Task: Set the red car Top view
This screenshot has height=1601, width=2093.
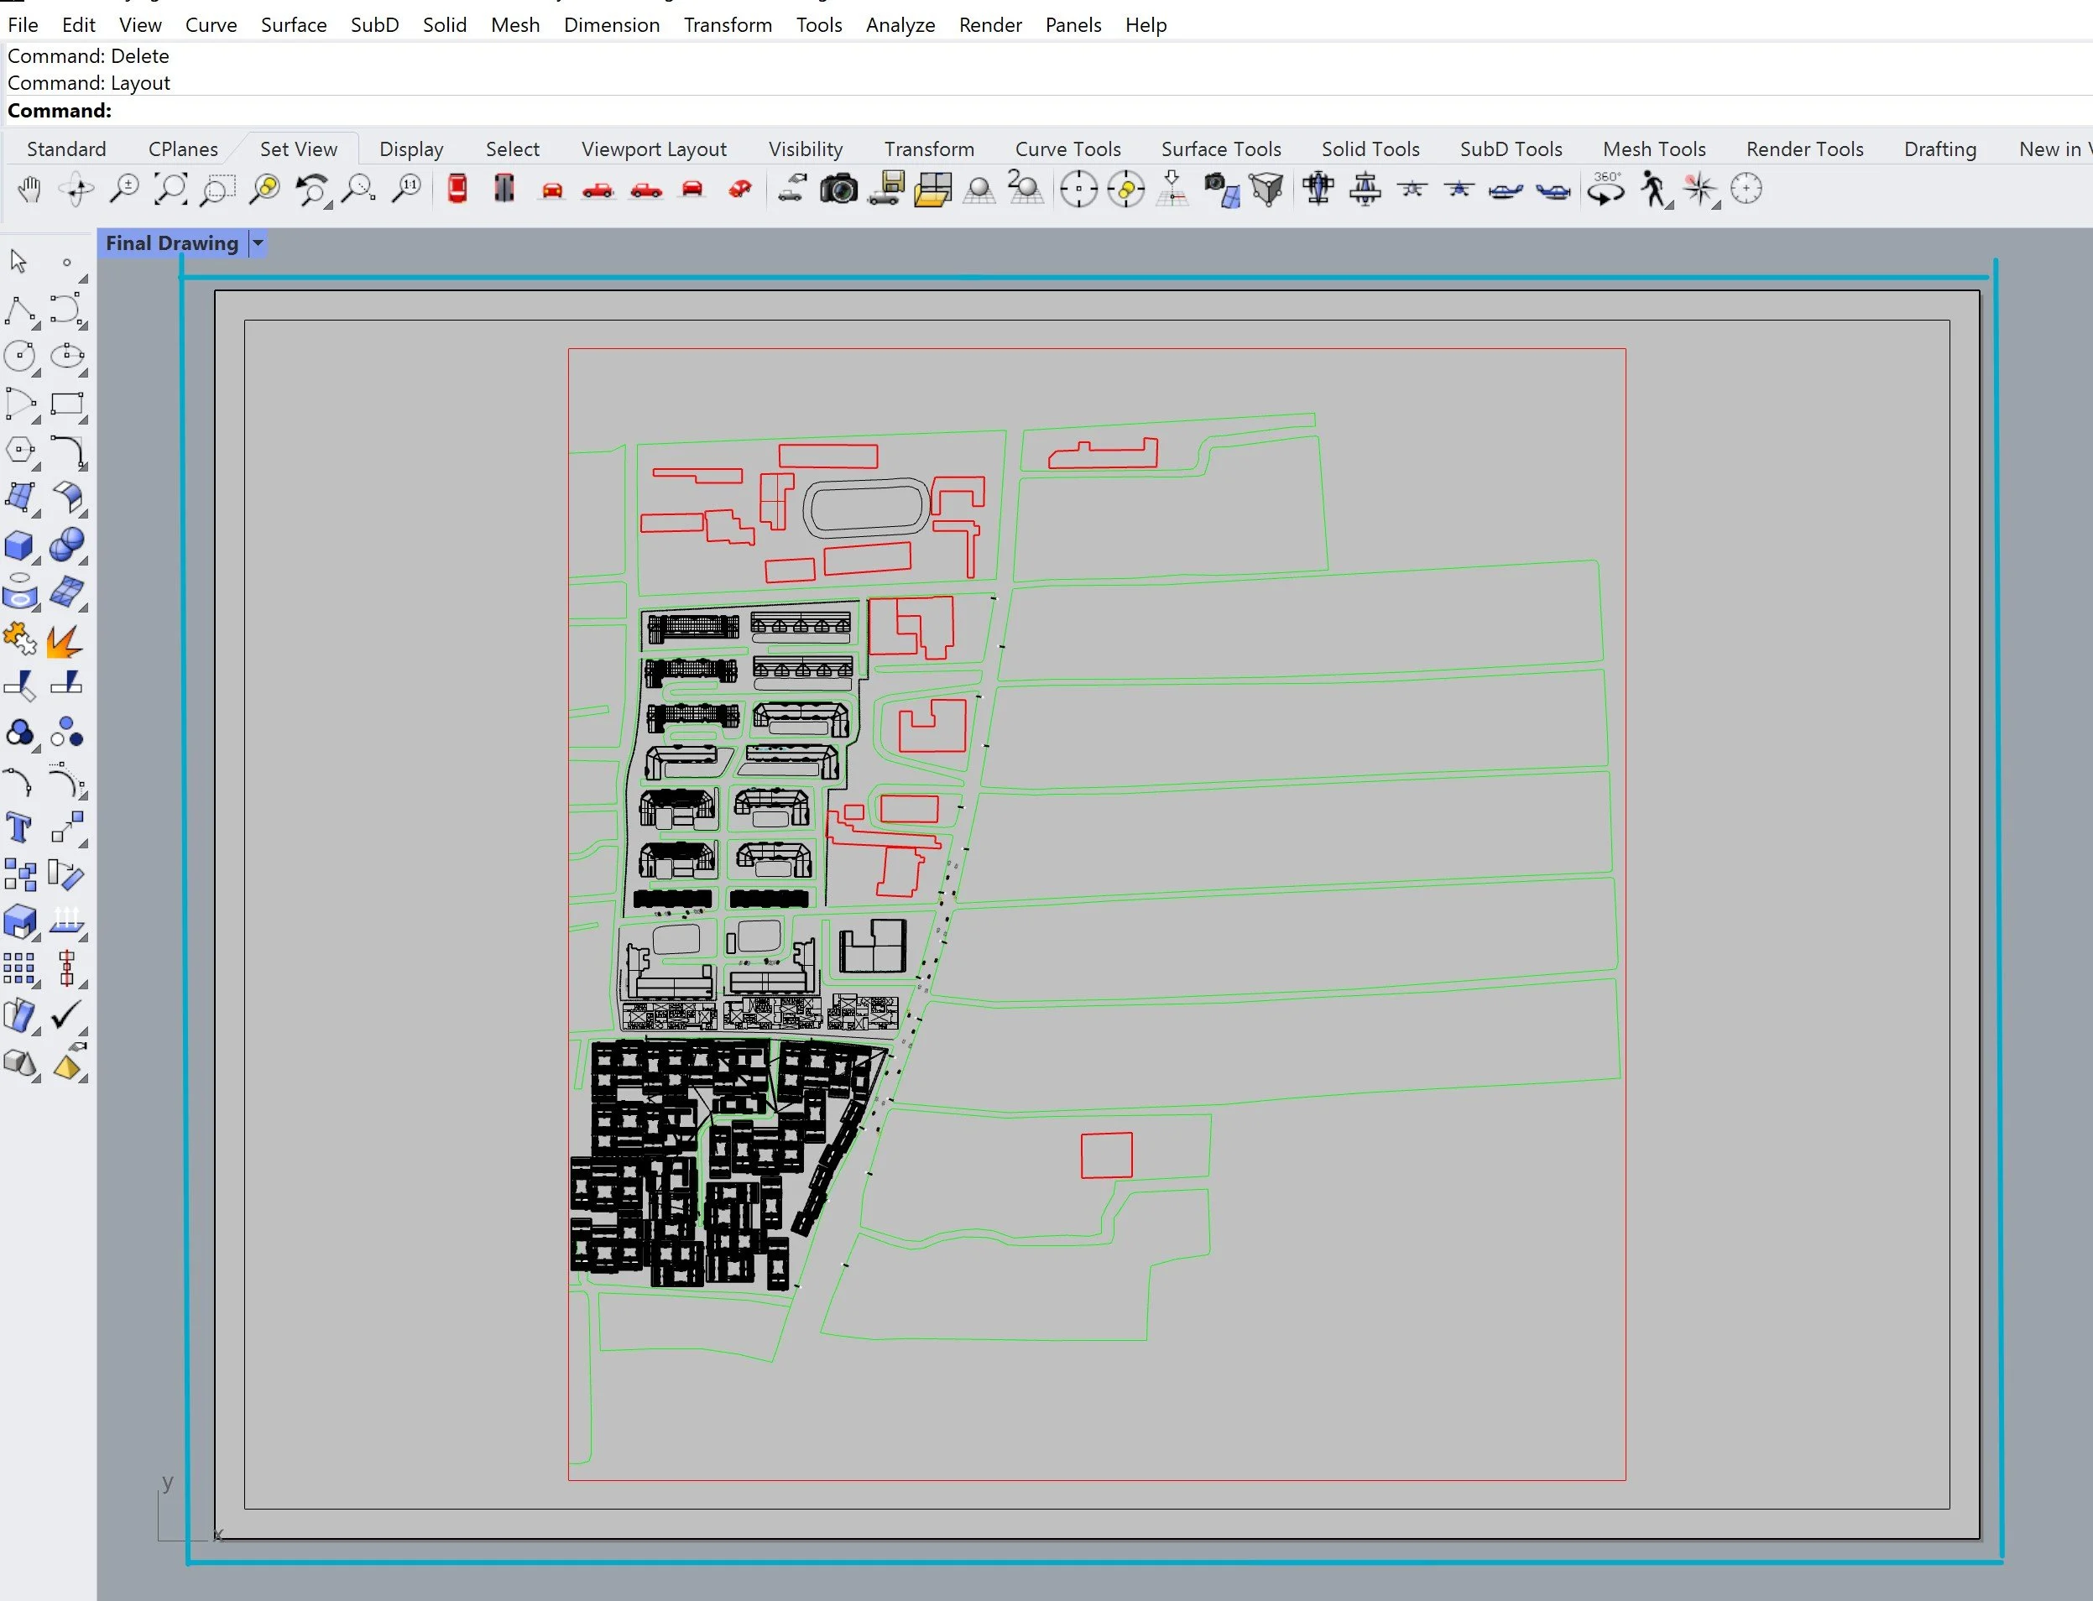Action: (x=457, y=190)
